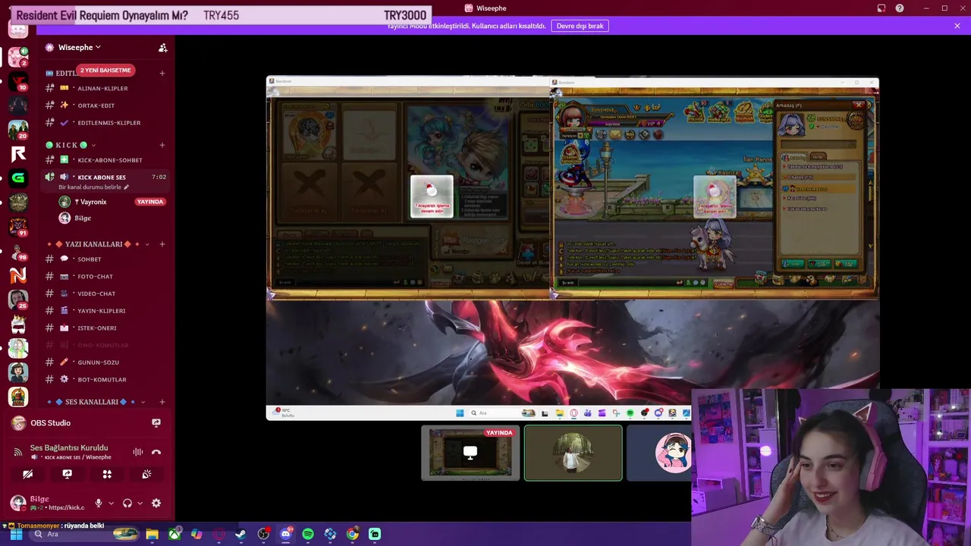Image resolution: width=971 pixels, height=546 pixels.
Task: Open the Xbox app from the taskbar
Action: [x=174, y=534]
